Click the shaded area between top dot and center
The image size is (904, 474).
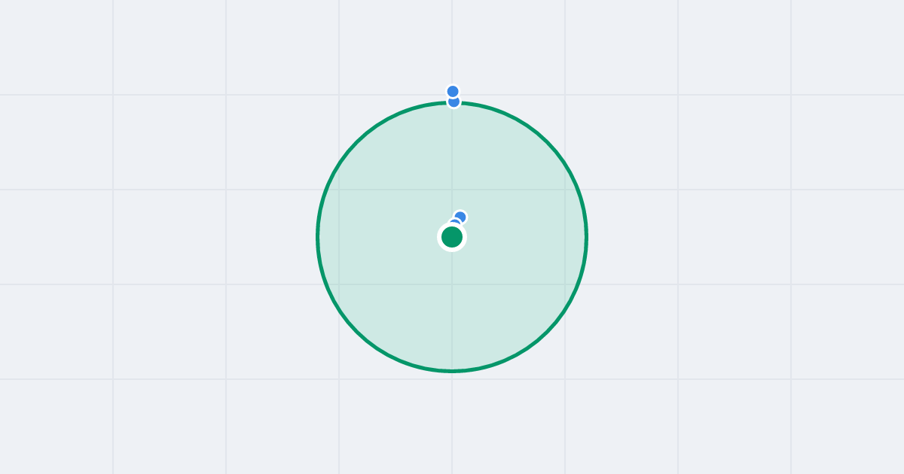pyautogui.click(x=452, y=158)
